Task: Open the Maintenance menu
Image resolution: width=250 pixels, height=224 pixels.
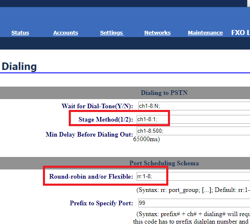Action: (205, 33)
